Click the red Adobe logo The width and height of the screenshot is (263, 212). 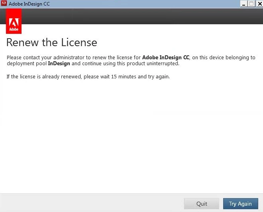(14, 21)
